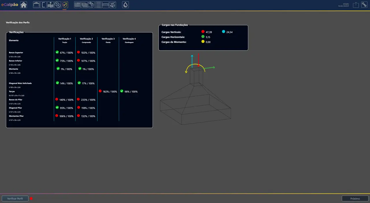Open the truss grid layout icon

point(106,5)
